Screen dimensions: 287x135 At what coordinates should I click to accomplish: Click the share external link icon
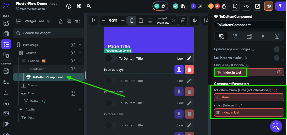258,6
